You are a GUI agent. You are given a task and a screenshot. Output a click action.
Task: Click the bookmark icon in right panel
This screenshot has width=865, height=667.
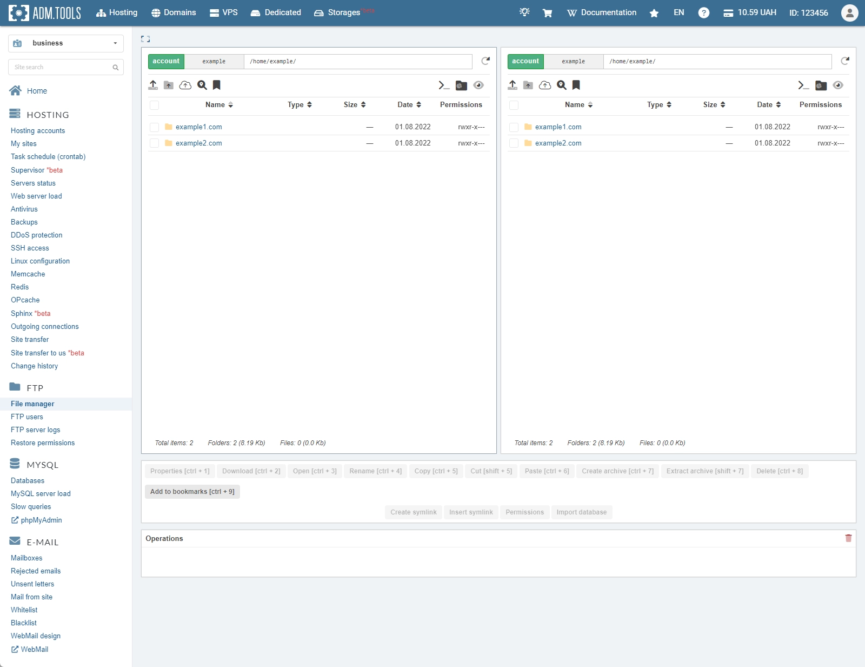tap(576, 85)
